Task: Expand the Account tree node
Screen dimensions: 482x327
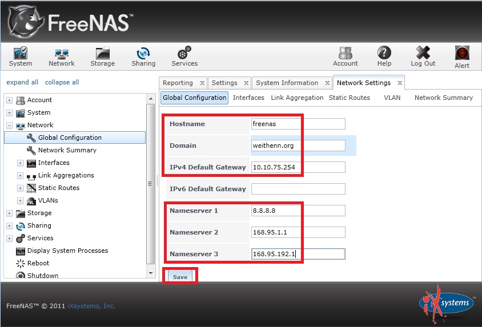Action: coord(10,100)
